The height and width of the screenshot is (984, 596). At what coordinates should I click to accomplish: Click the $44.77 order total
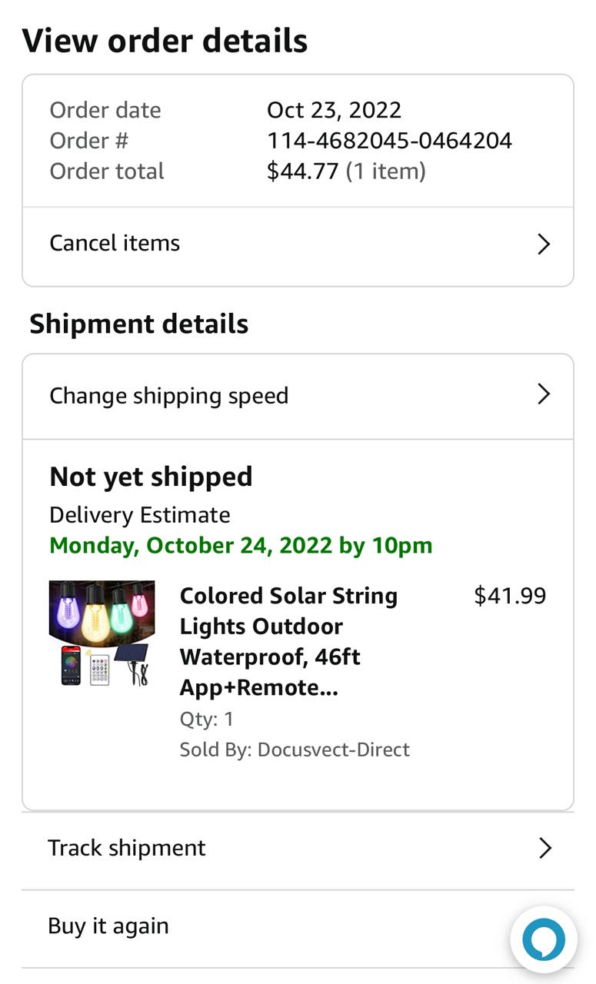(x=303, y=171)
